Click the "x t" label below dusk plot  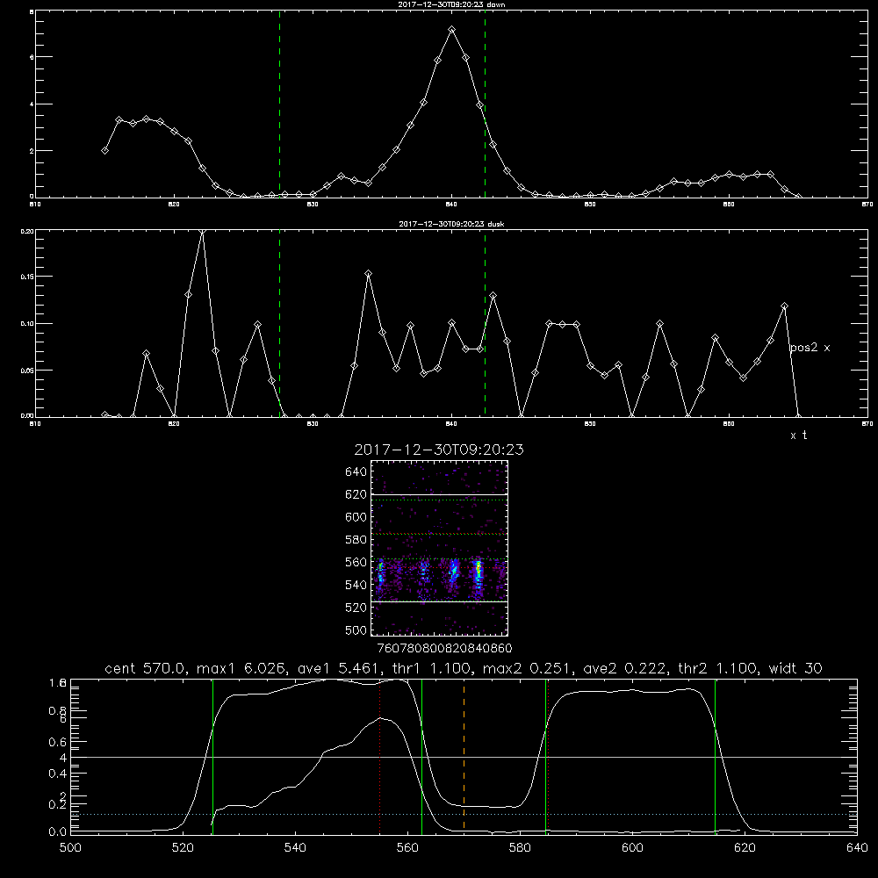point(799,435)
